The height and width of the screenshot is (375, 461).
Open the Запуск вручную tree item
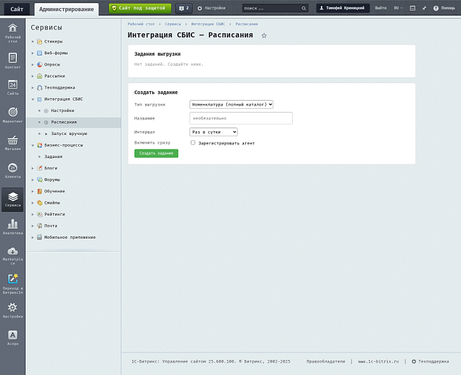(x=69, y=134)
